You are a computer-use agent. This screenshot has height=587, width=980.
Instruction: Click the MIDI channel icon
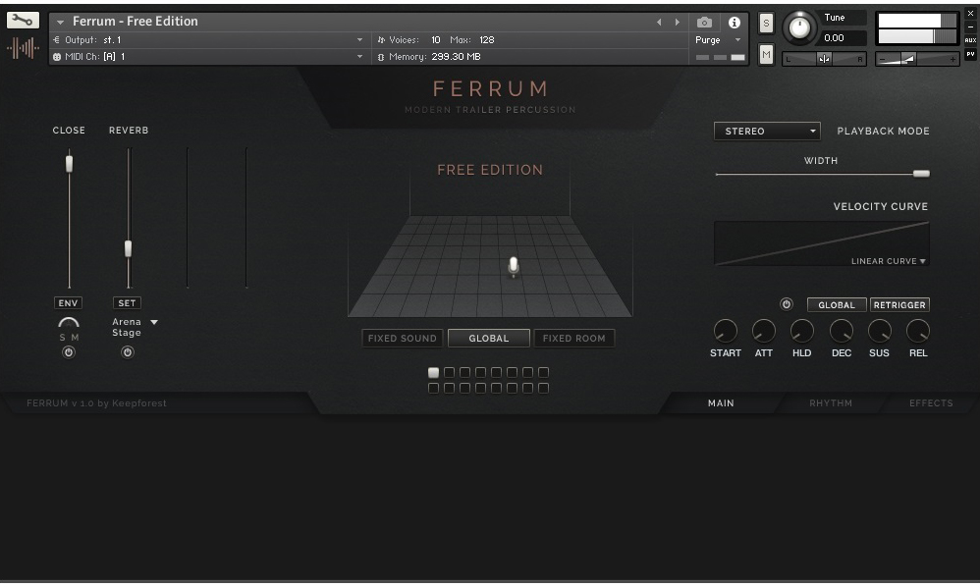(57, 57)
